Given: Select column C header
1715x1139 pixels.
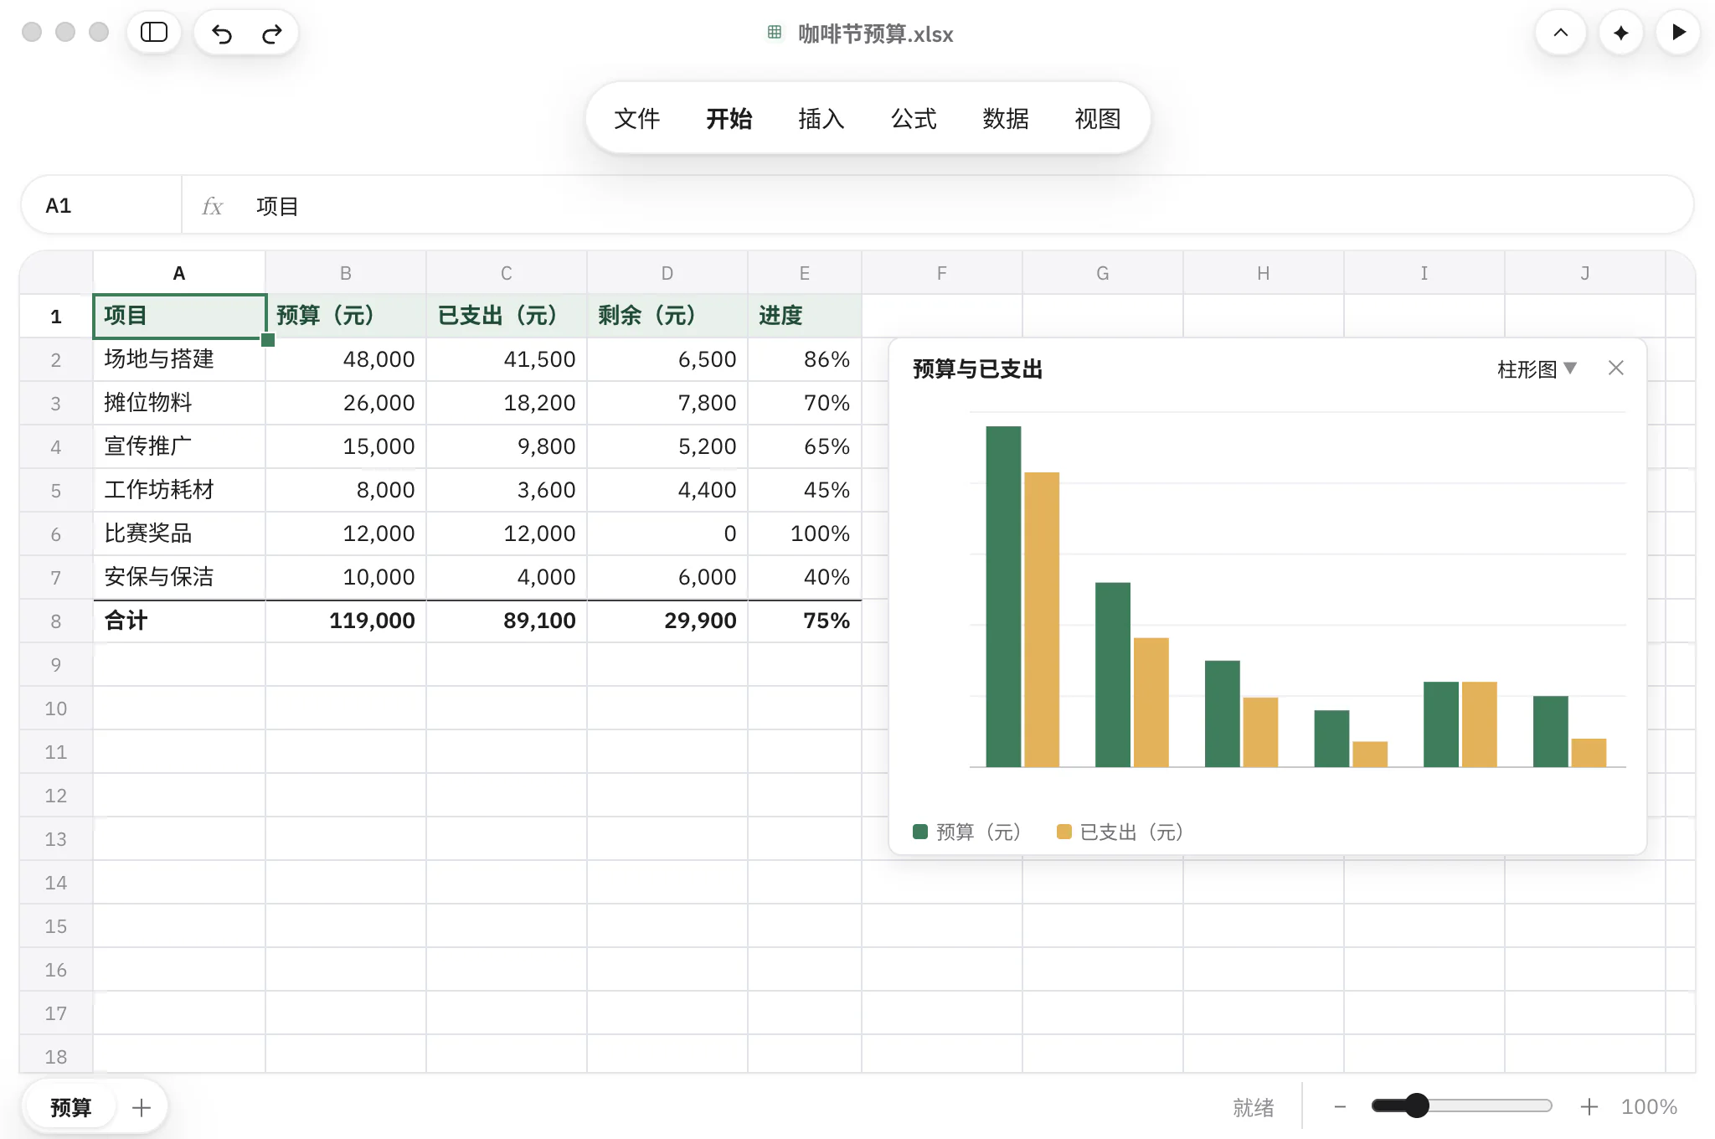Looking at the screenshot, I should pyautogui.click(x=507, y=273).
